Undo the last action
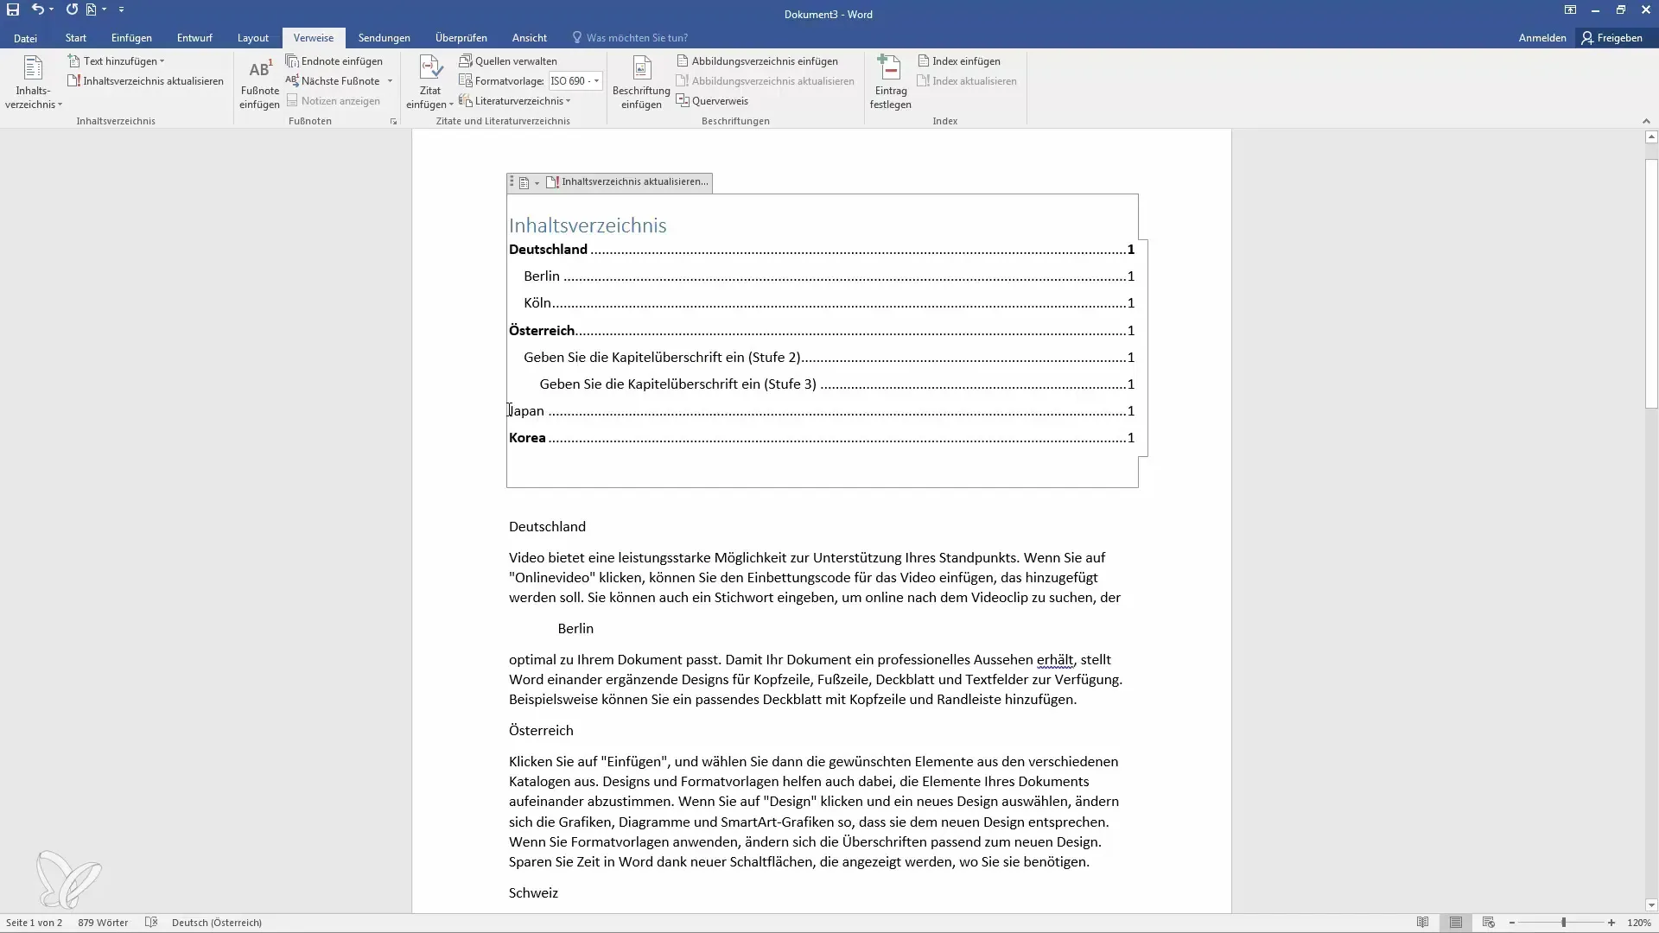 coord(37,10)
